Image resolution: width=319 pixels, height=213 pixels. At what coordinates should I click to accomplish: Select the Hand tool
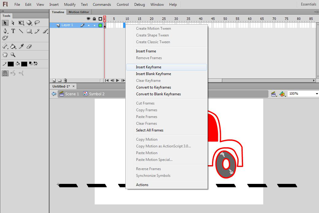click(5, 55)
